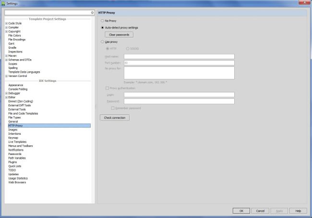Open File Colors settings

click(14, 35)
